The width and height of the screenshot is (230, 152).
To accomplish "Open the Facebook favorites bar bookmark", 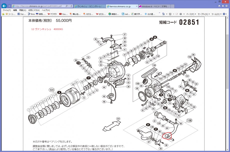I will [x=22, y=14].
